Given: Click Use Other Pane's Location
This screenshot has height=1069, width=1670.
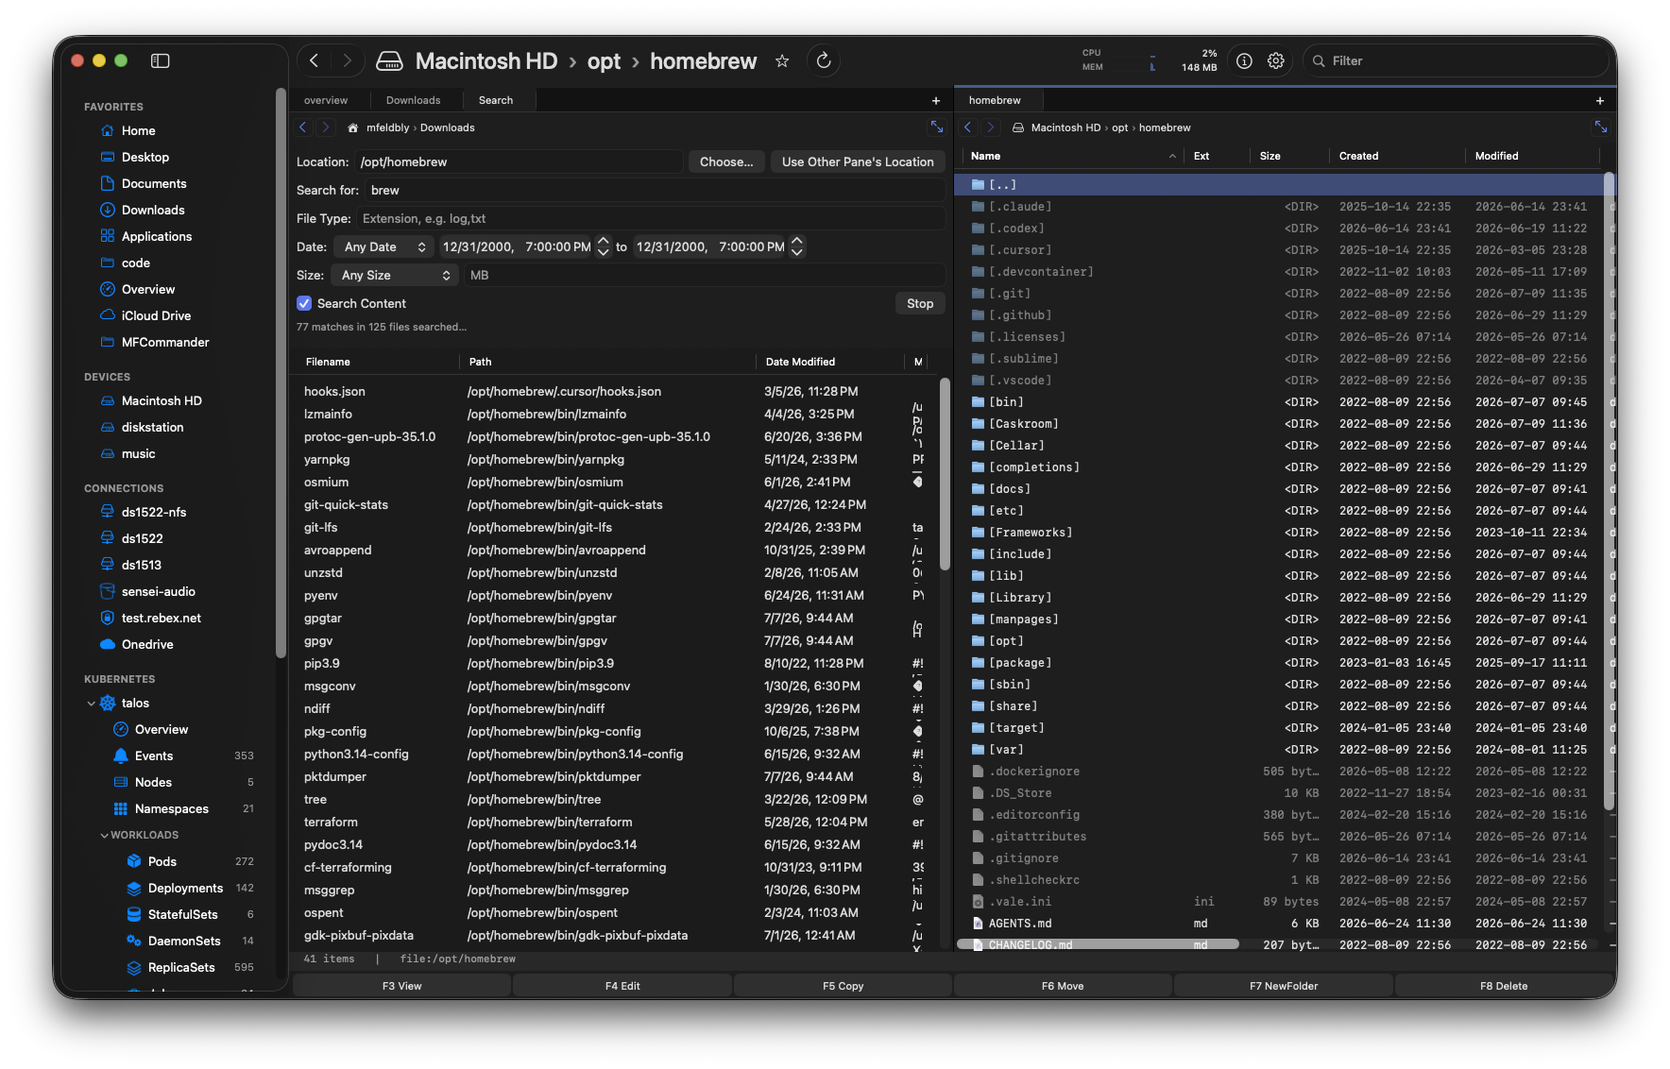Looking at the screenshot, I should 858,161.
